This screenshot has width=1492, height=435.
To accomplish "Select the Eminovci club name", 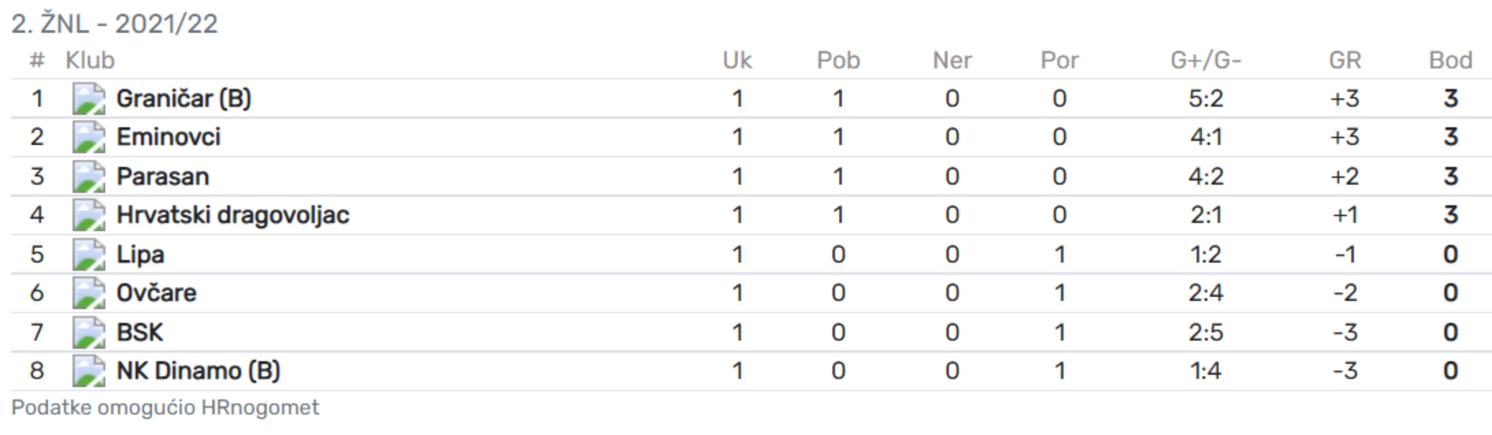I will pos(169,137).
